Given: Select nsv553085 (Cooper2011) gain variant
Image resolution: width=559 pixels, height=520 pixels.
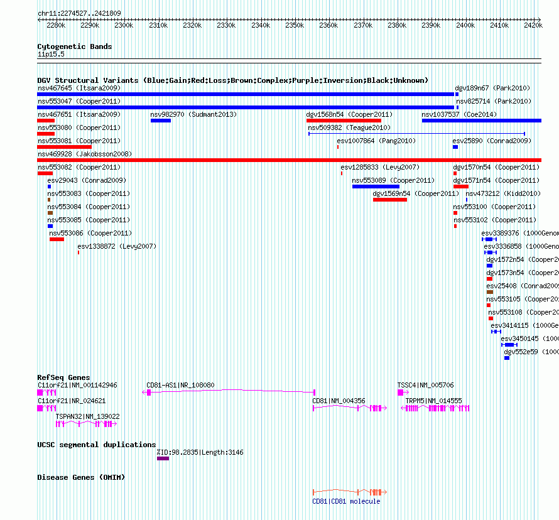Looking at the screenshot, I should tap(50, 226).
